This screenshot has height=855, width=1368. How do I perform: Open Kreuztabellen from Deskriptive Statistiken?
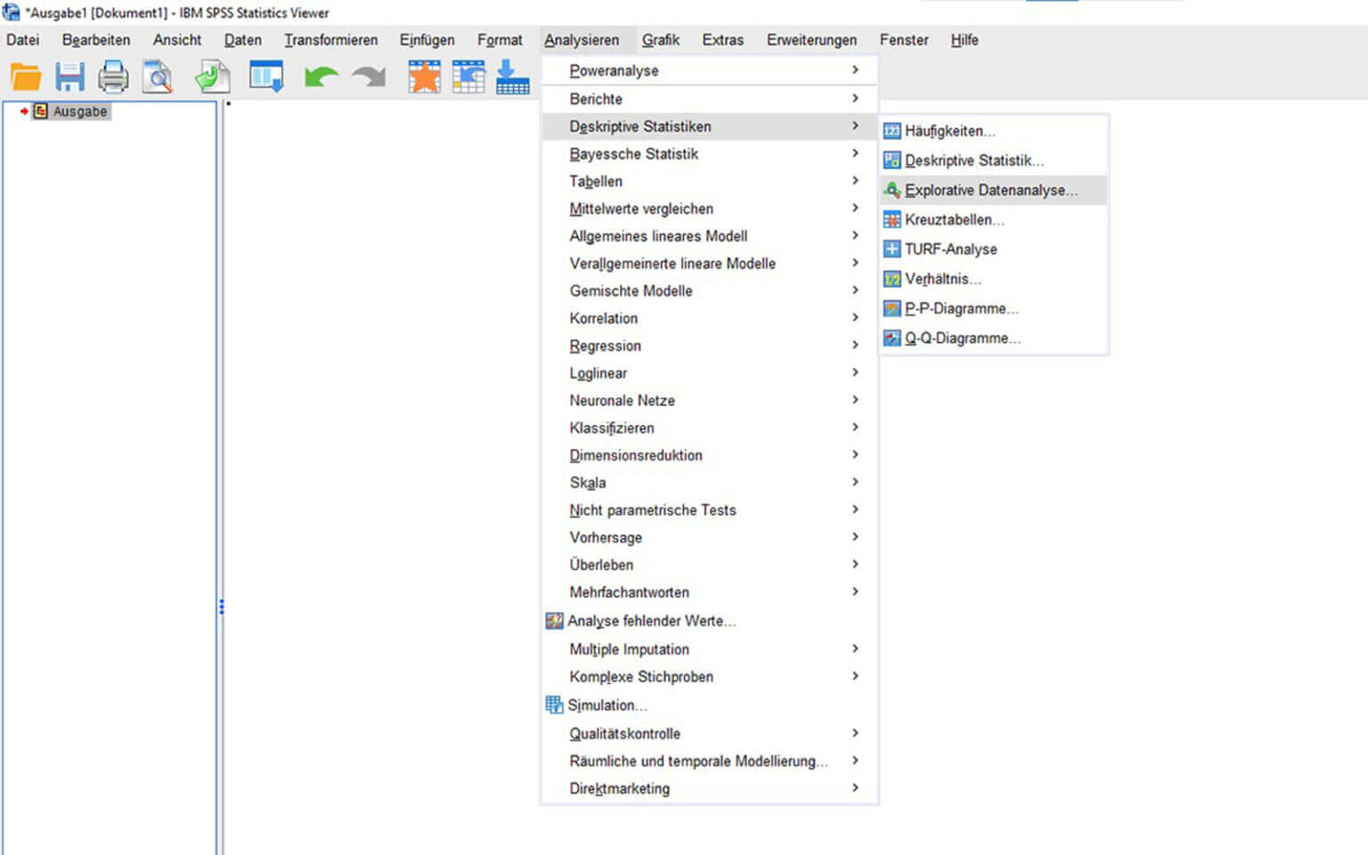click(954, 220)
